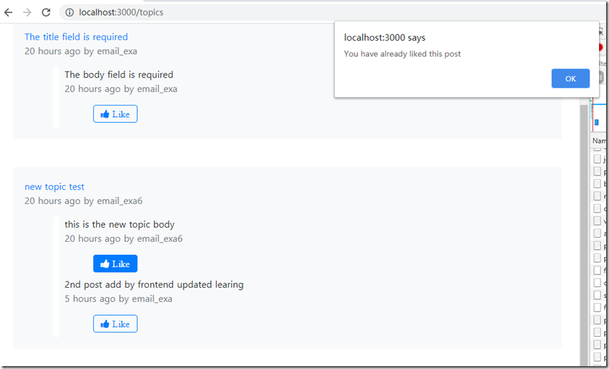The image size is (609, 369).
Task: Open the 'new topic test' link
Action: tap(55, 187)
